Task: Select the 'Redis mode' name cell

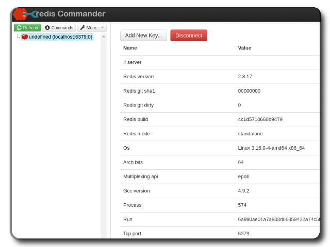Action: [x=137, y=134]
